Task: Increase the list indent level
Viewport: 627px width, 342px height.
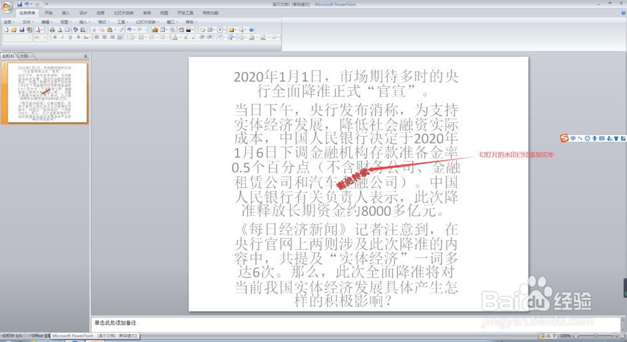Action: [209, 37]
